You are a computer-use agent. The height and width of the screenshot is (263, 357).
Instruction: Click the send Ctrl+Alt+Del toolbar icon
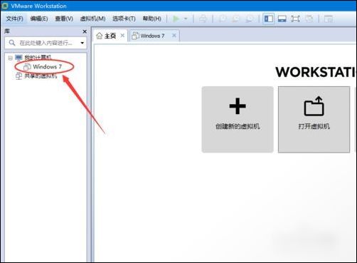point(203,19)
